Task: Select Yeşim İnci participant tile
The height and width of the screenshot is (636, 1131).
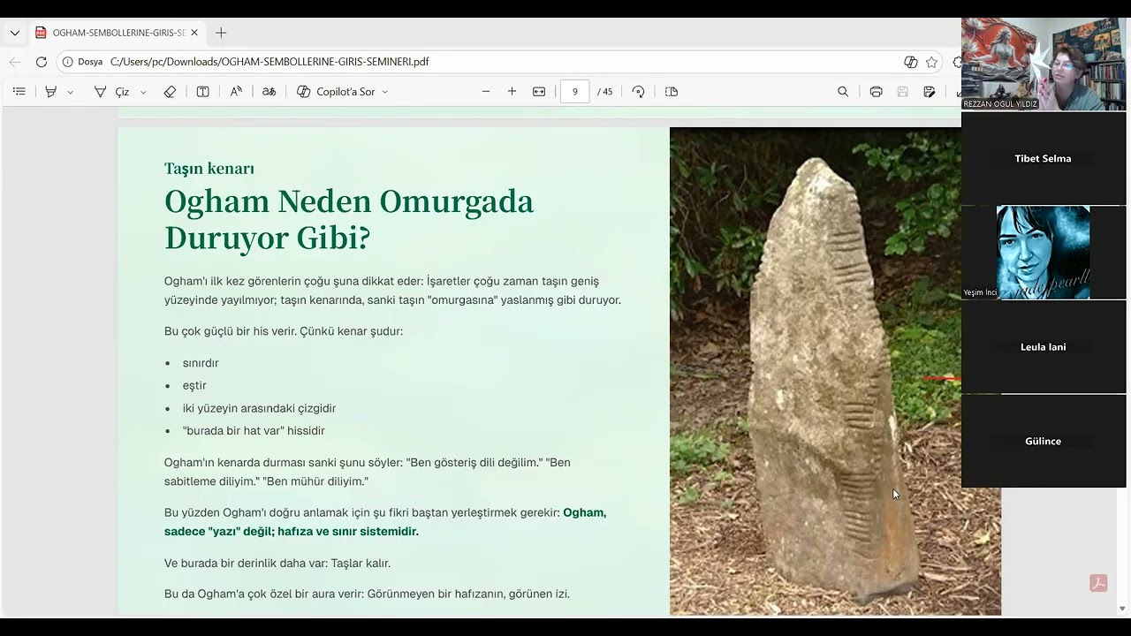Action: coord(1044,253)
